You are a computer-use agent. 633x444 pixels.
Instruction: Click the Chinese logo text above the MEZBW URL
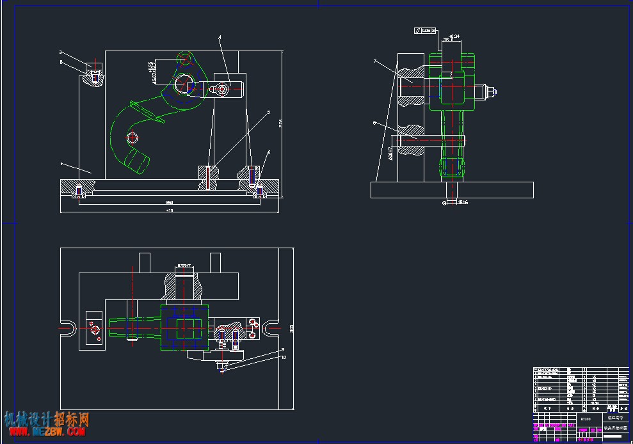pyautogui.click(x=47, y=420)
